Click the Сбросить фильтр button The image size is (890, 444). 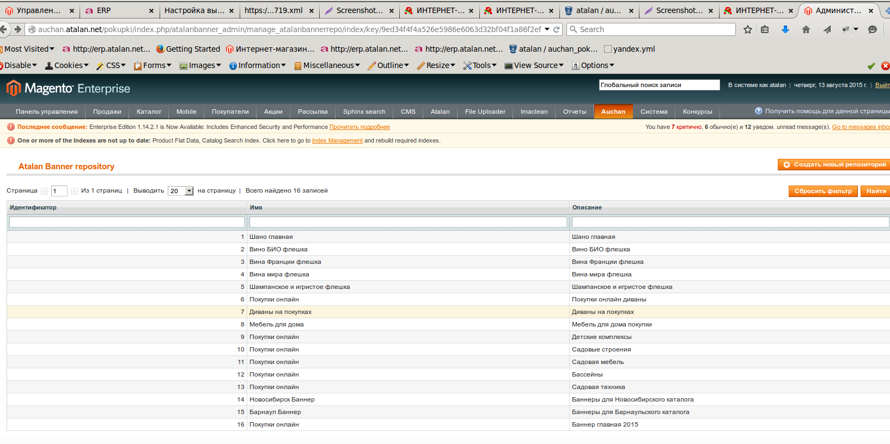coord(823,191)
